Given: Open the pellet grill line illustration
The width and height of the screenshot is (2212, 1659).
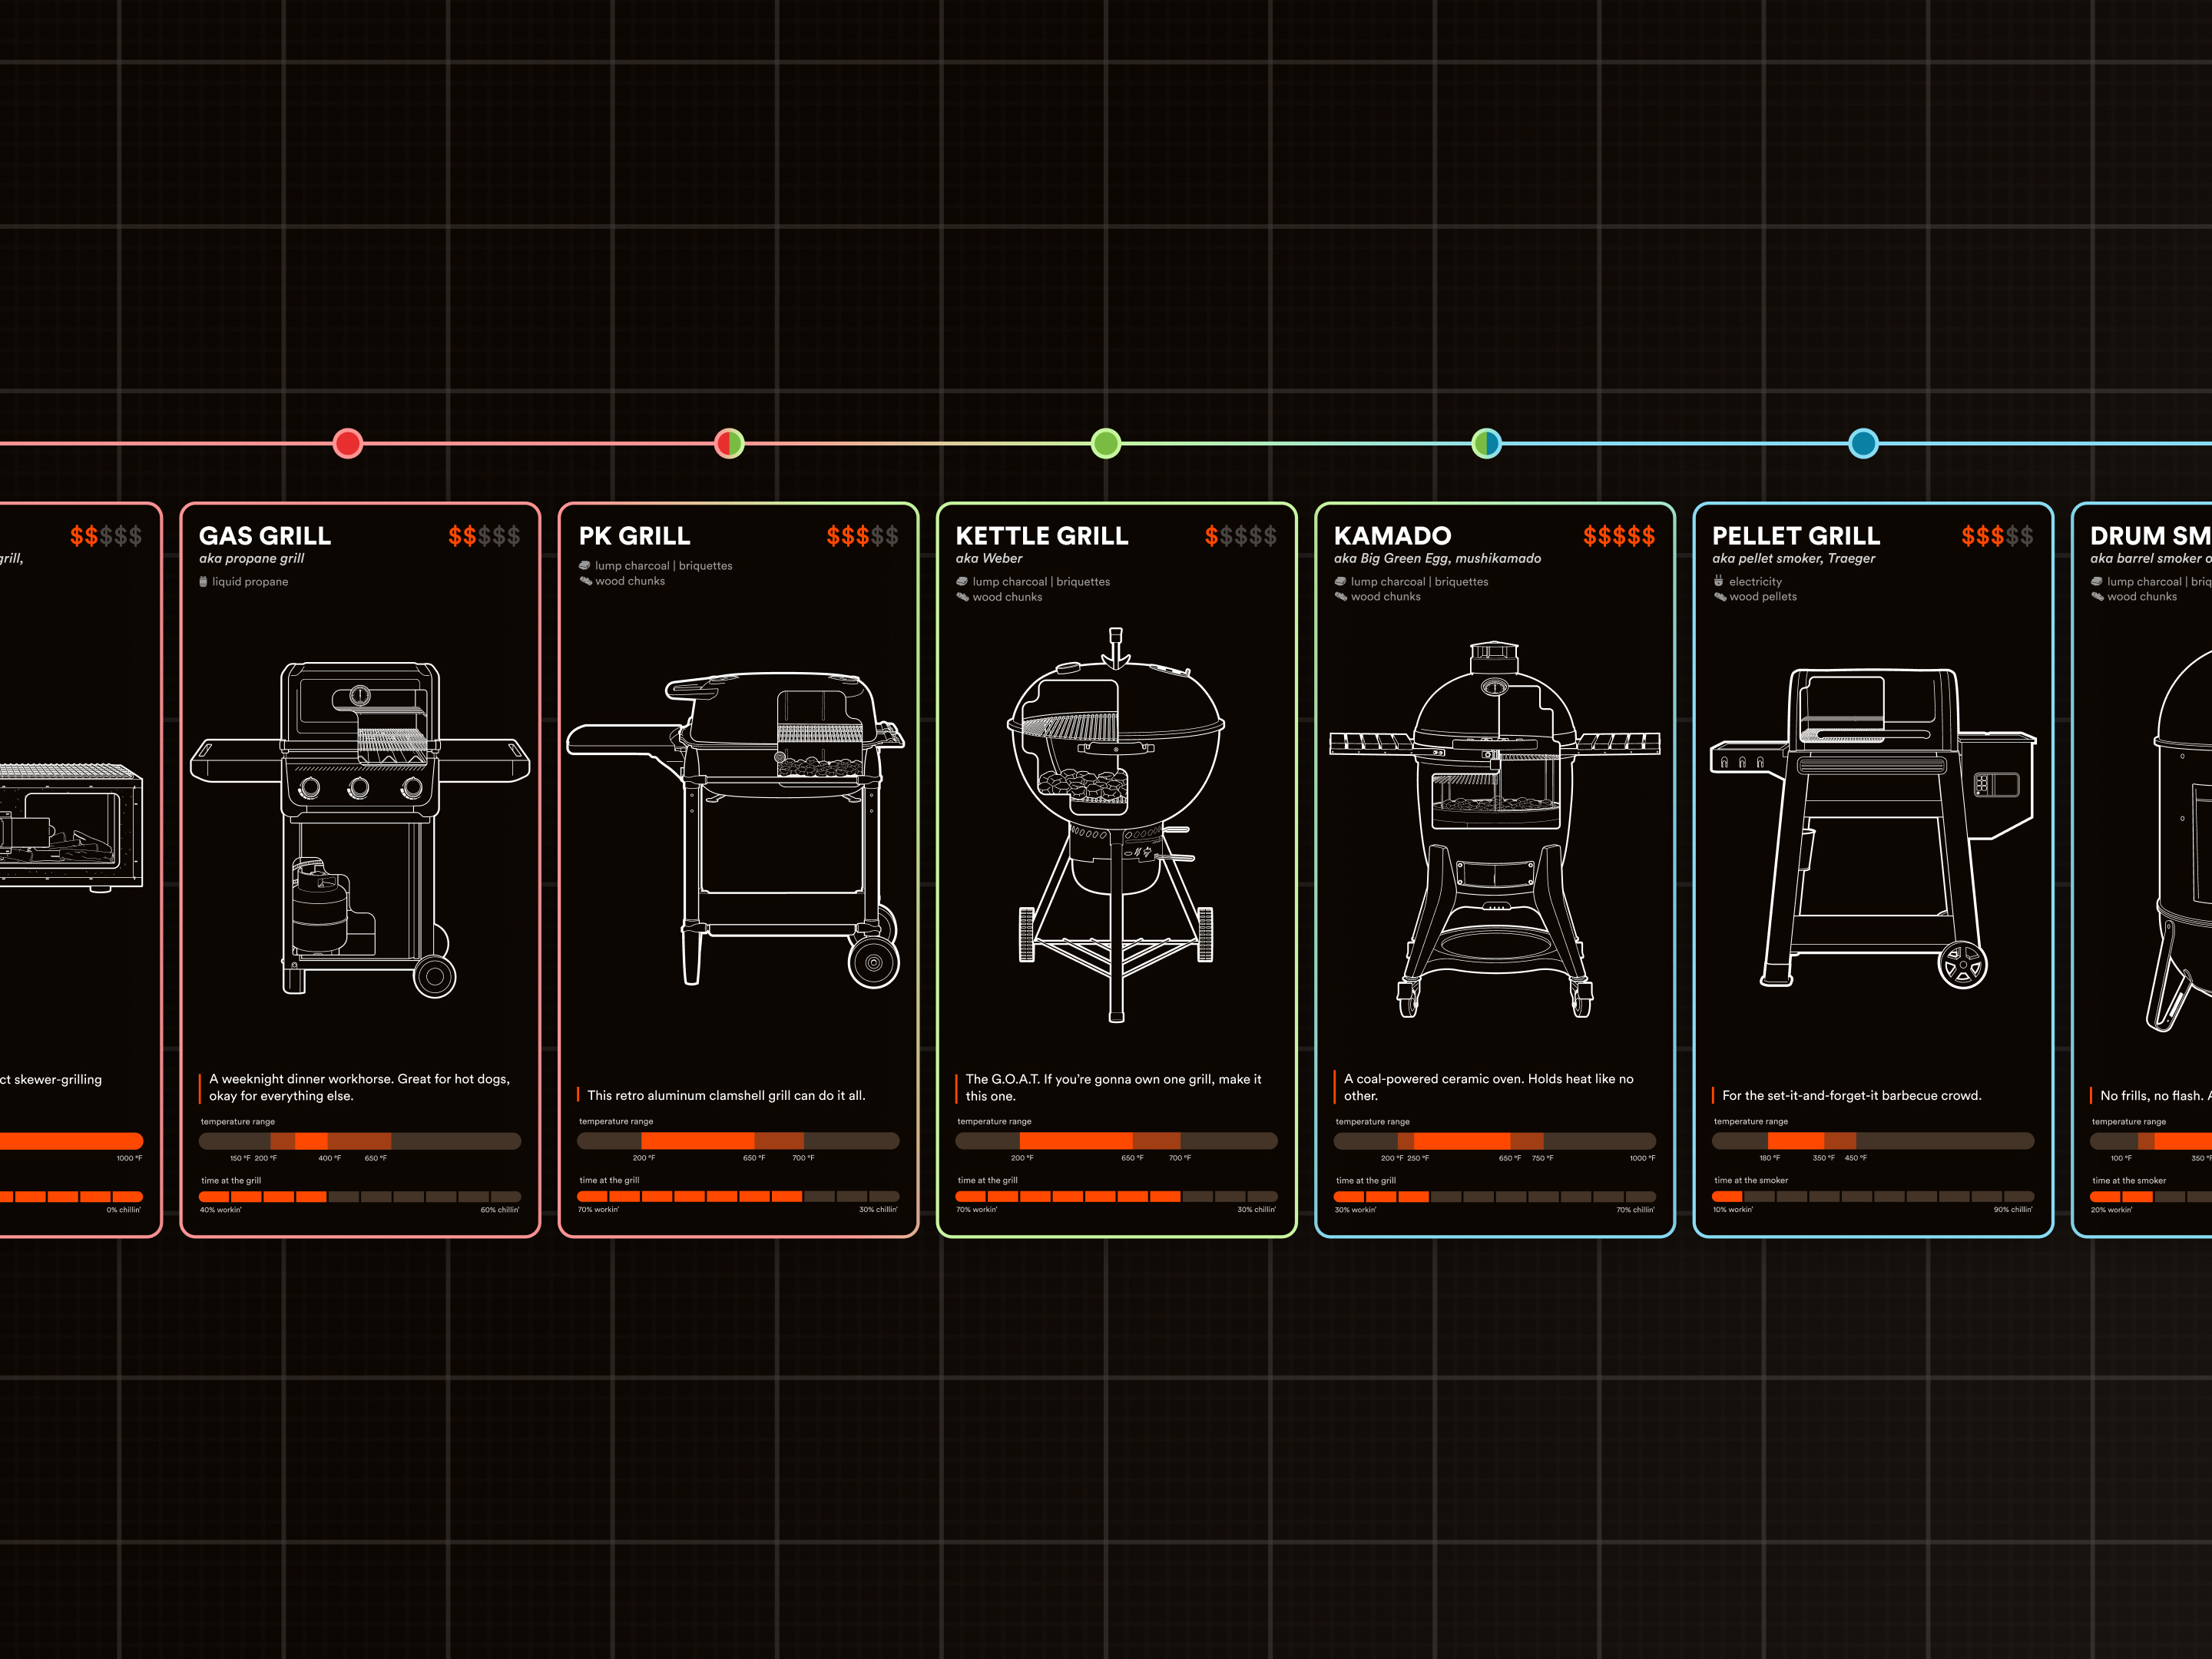Looking at the screenshot, I should (1873, 829).
